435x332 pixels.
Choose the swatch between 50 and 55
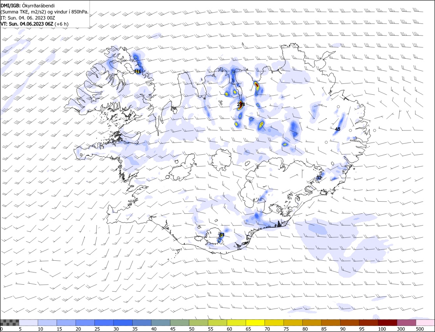coord(199,322)
